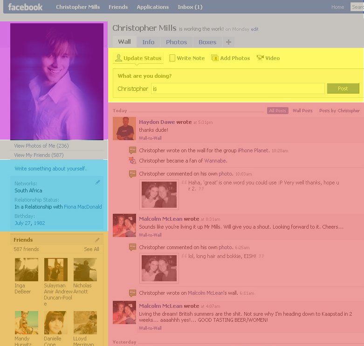Open Malcolm McLean thumbnail at 4:07am post

124,312
